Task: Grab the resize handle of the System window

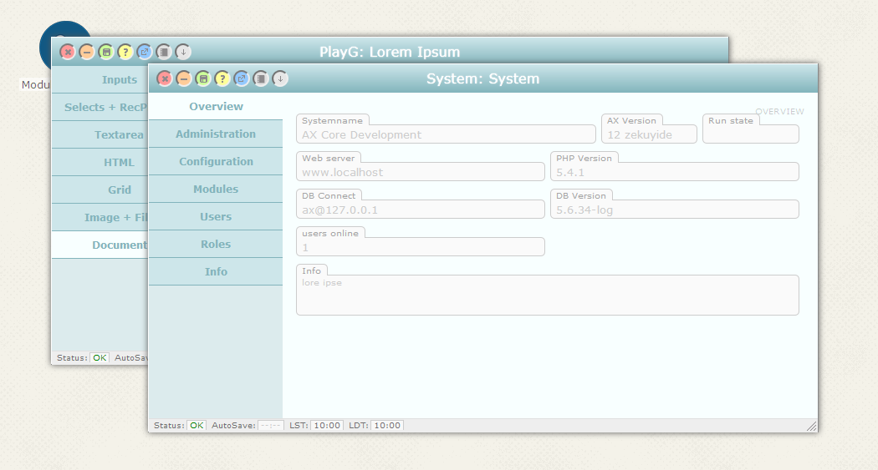Action: [x=811, y=427]
